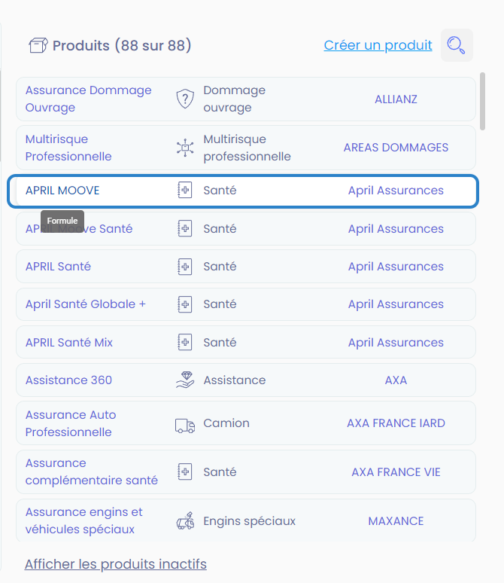The image size is (504, 583).
Task: Click the Engins spéciaux vehicle icon
Action: tap(185, 520)
